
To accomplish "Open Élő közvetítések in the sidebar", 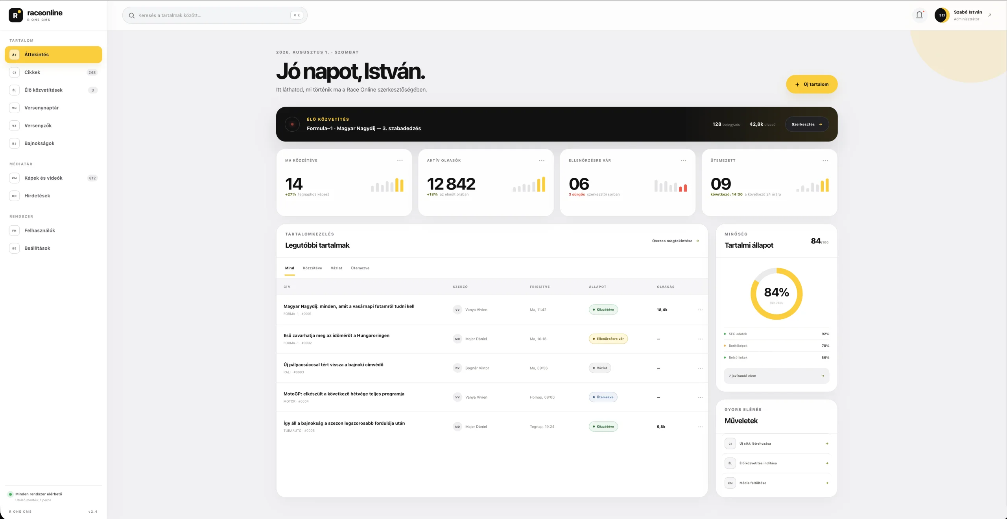I will pos(53,90).
